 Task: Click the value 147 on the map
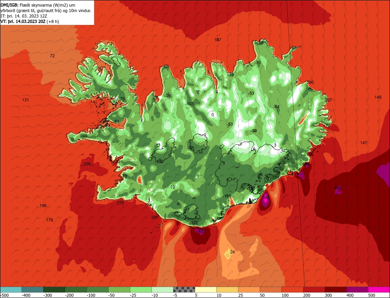click(363, 143)
